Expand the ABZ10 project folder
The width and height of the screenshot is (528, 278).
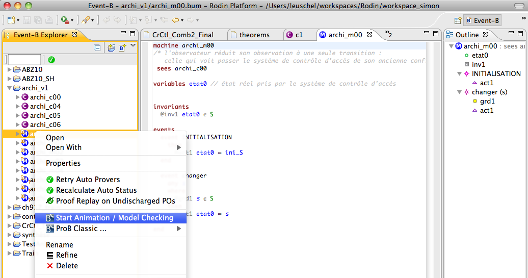click(10, 69)
